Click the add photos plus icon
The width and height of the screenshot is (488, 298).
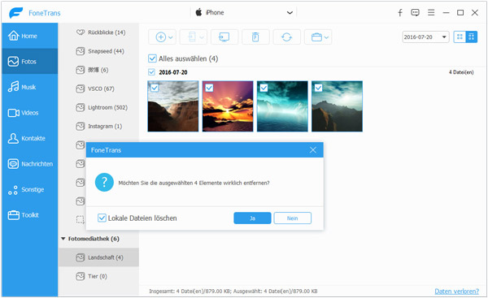160,37
